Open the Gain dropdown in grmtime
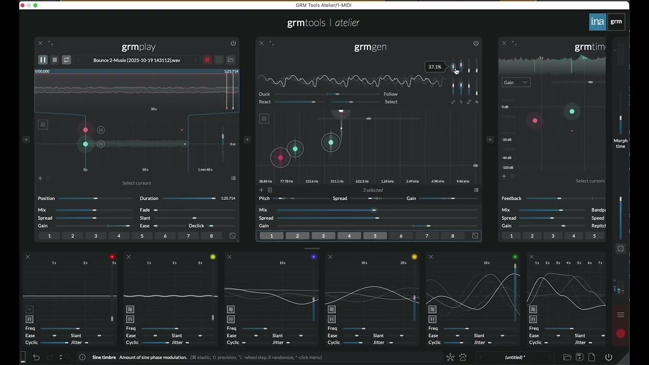Screen dimensions: 649x365 516,82
